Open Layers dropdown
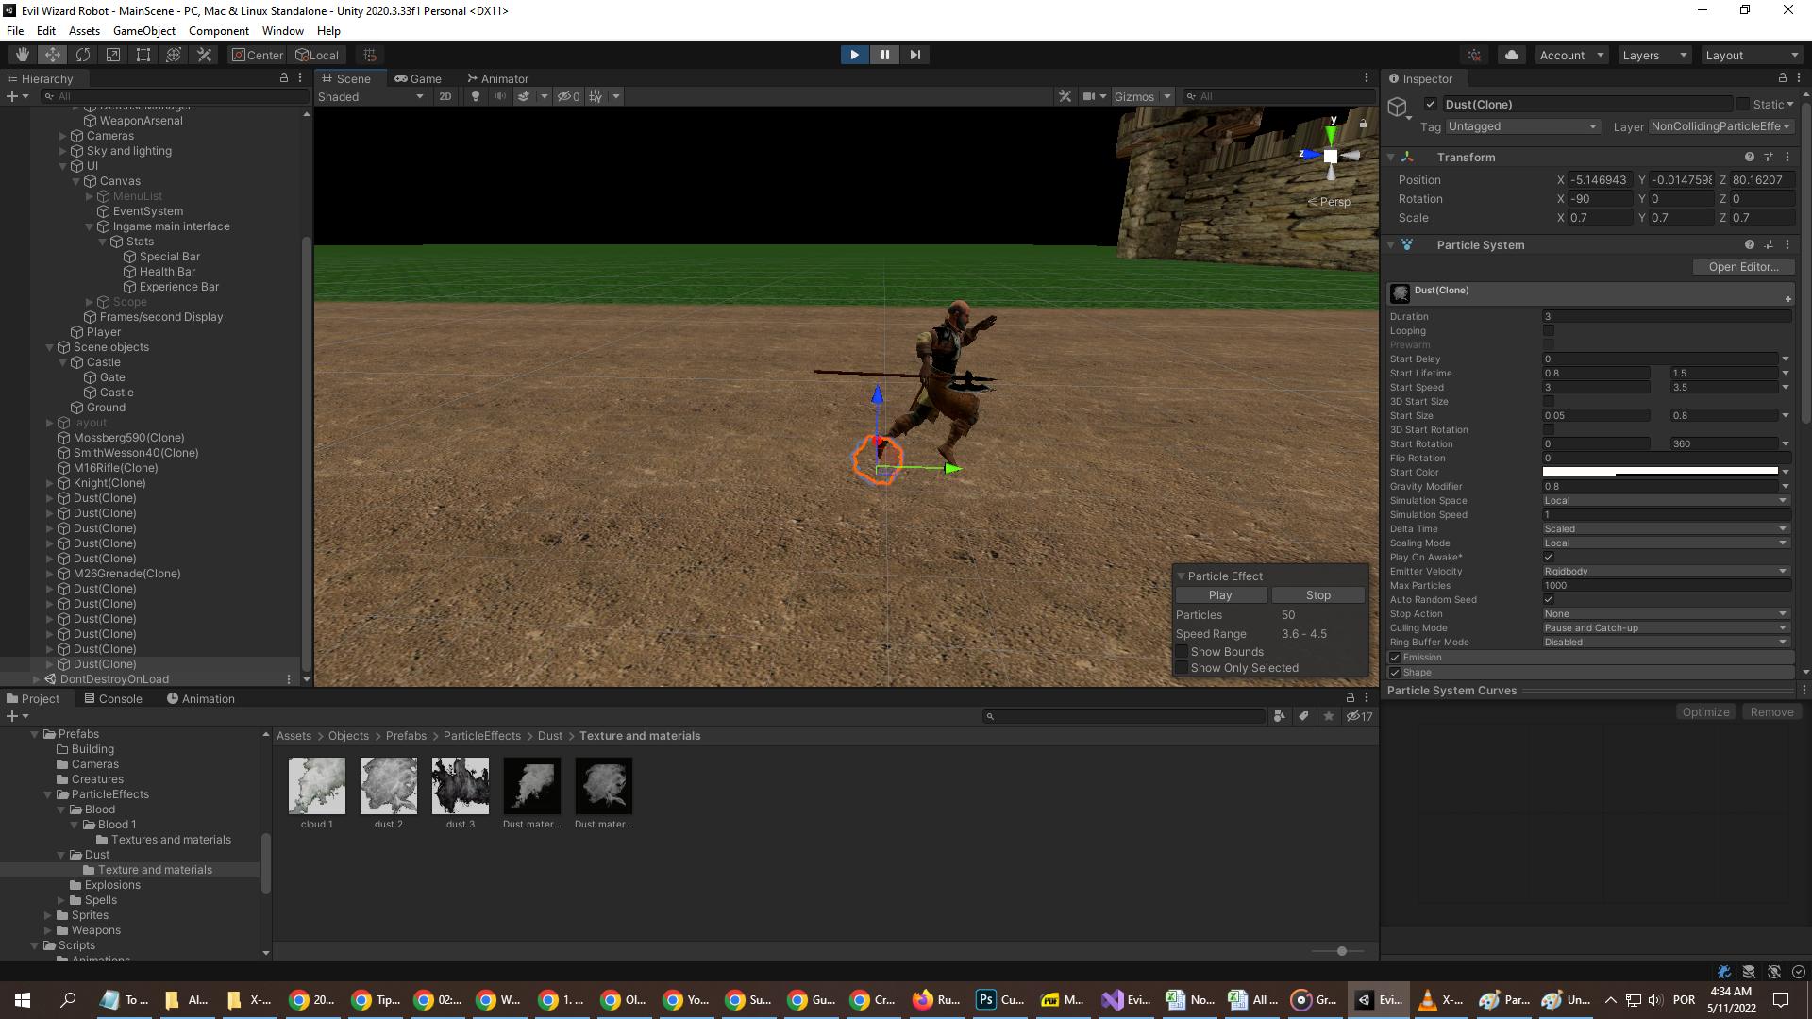1812x1019 pixels. pos(1654,55)
